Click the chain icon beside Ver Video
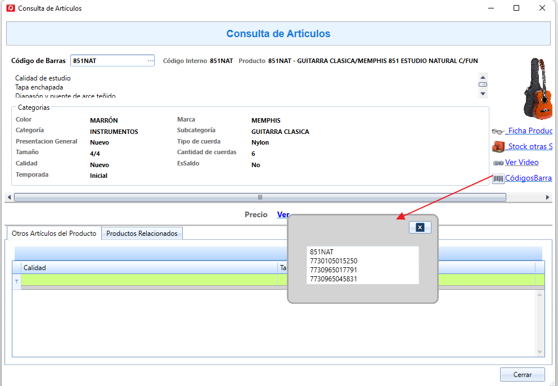558x386 pixels. (498, 163)
